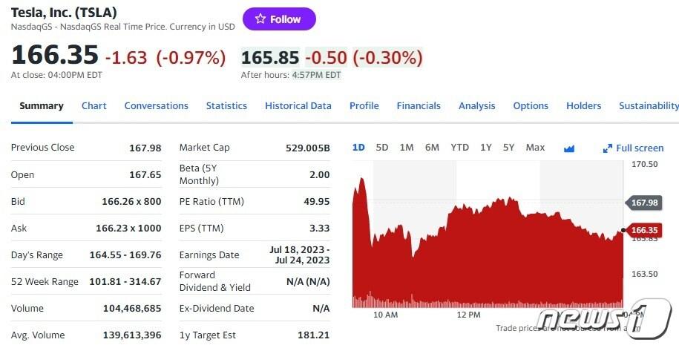This screenshot has width=679, height=348.
Task: Select the 1M chart range
Action: pyautogui.click(x=407, y=148)
